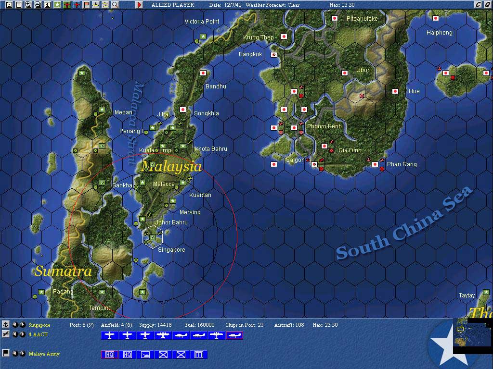
Task: Click the single yellow ship icon
Action: [x=96, y=5]
